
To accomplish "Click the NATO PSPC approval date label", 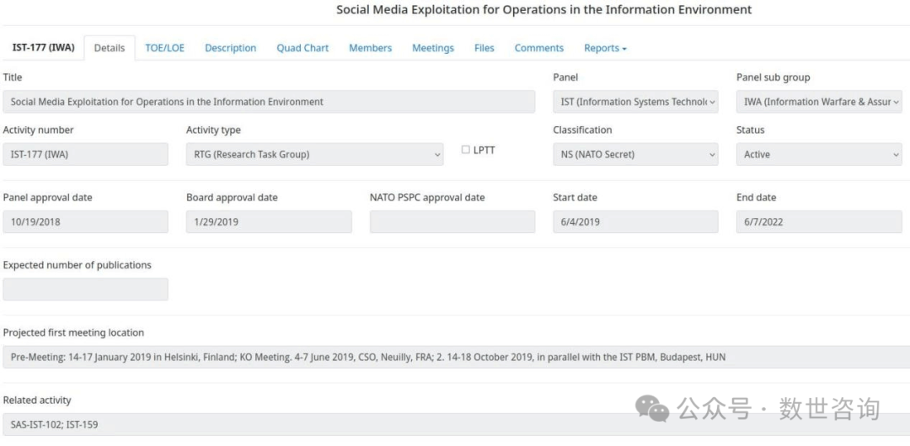I will pyautogui.click(x=427, y=197).
